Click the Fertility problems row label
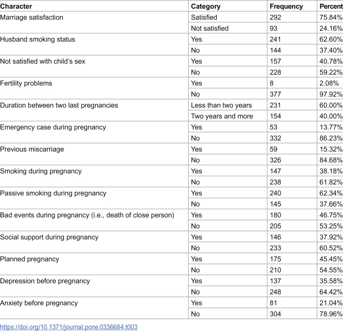 (26, 83)
